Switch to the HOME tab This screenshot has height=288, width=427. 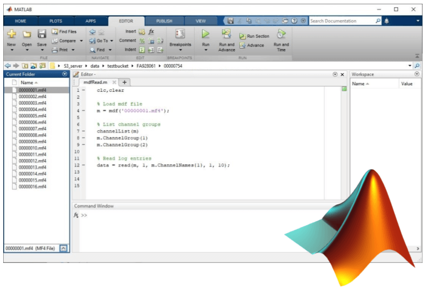(x=21, y=21)
